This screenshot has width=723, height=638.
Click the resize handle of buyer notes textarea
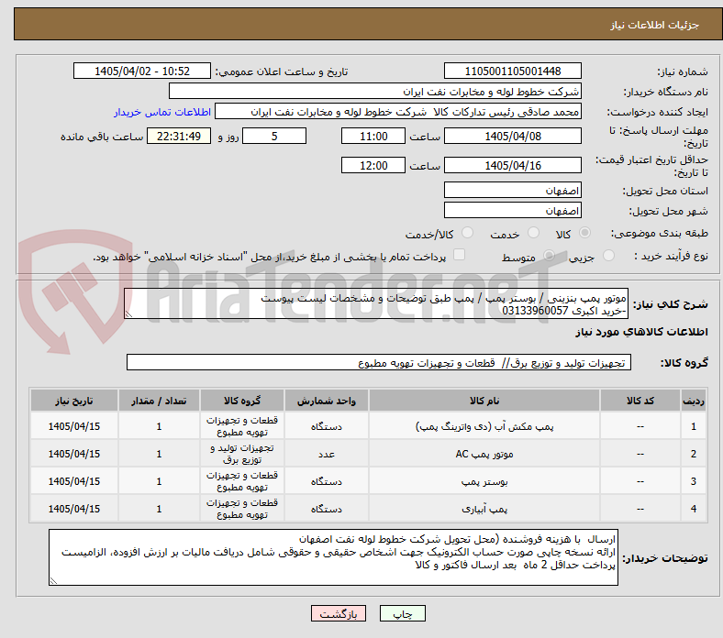pyautogui.click(x=53, y=581)
